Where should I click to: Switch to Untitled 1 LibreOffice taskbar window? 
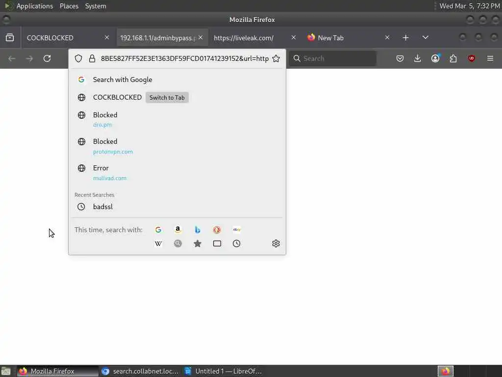pos(224,371)
